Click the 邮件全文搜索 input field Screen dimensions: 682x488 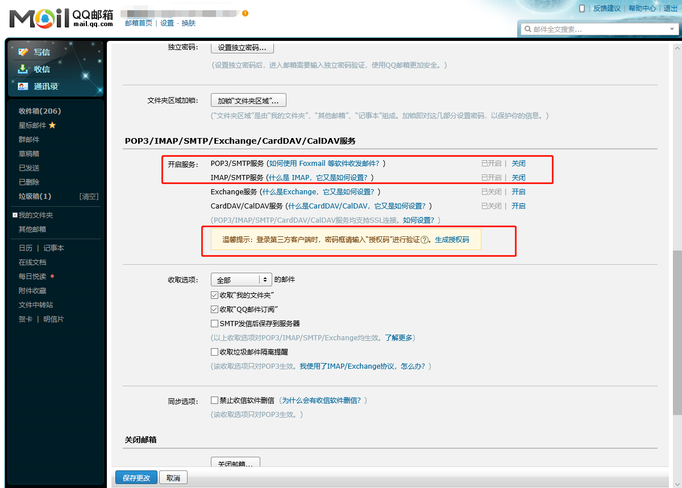point(597,29)
